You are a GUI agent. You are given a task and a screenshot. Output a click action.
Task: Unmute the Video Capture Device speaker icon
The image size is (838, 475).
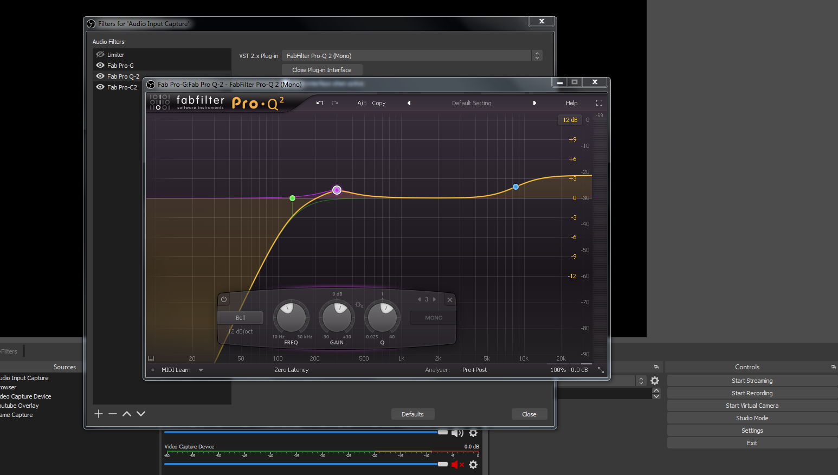(x=457, y=465)
